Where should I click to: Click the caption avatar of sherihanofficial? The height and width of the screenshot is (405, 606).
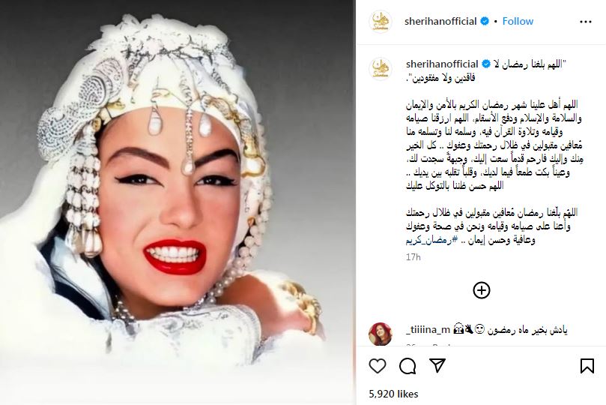[x=381, y=68]
